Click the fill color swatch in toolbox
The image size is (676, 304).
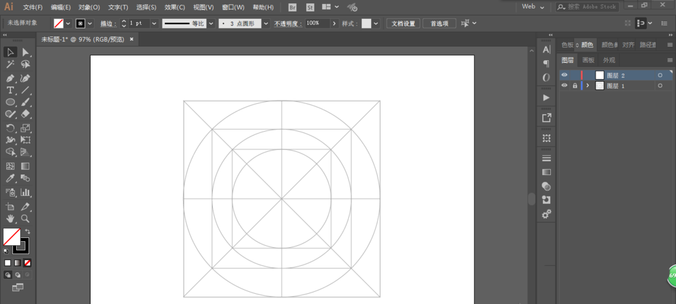click(11, 236)
